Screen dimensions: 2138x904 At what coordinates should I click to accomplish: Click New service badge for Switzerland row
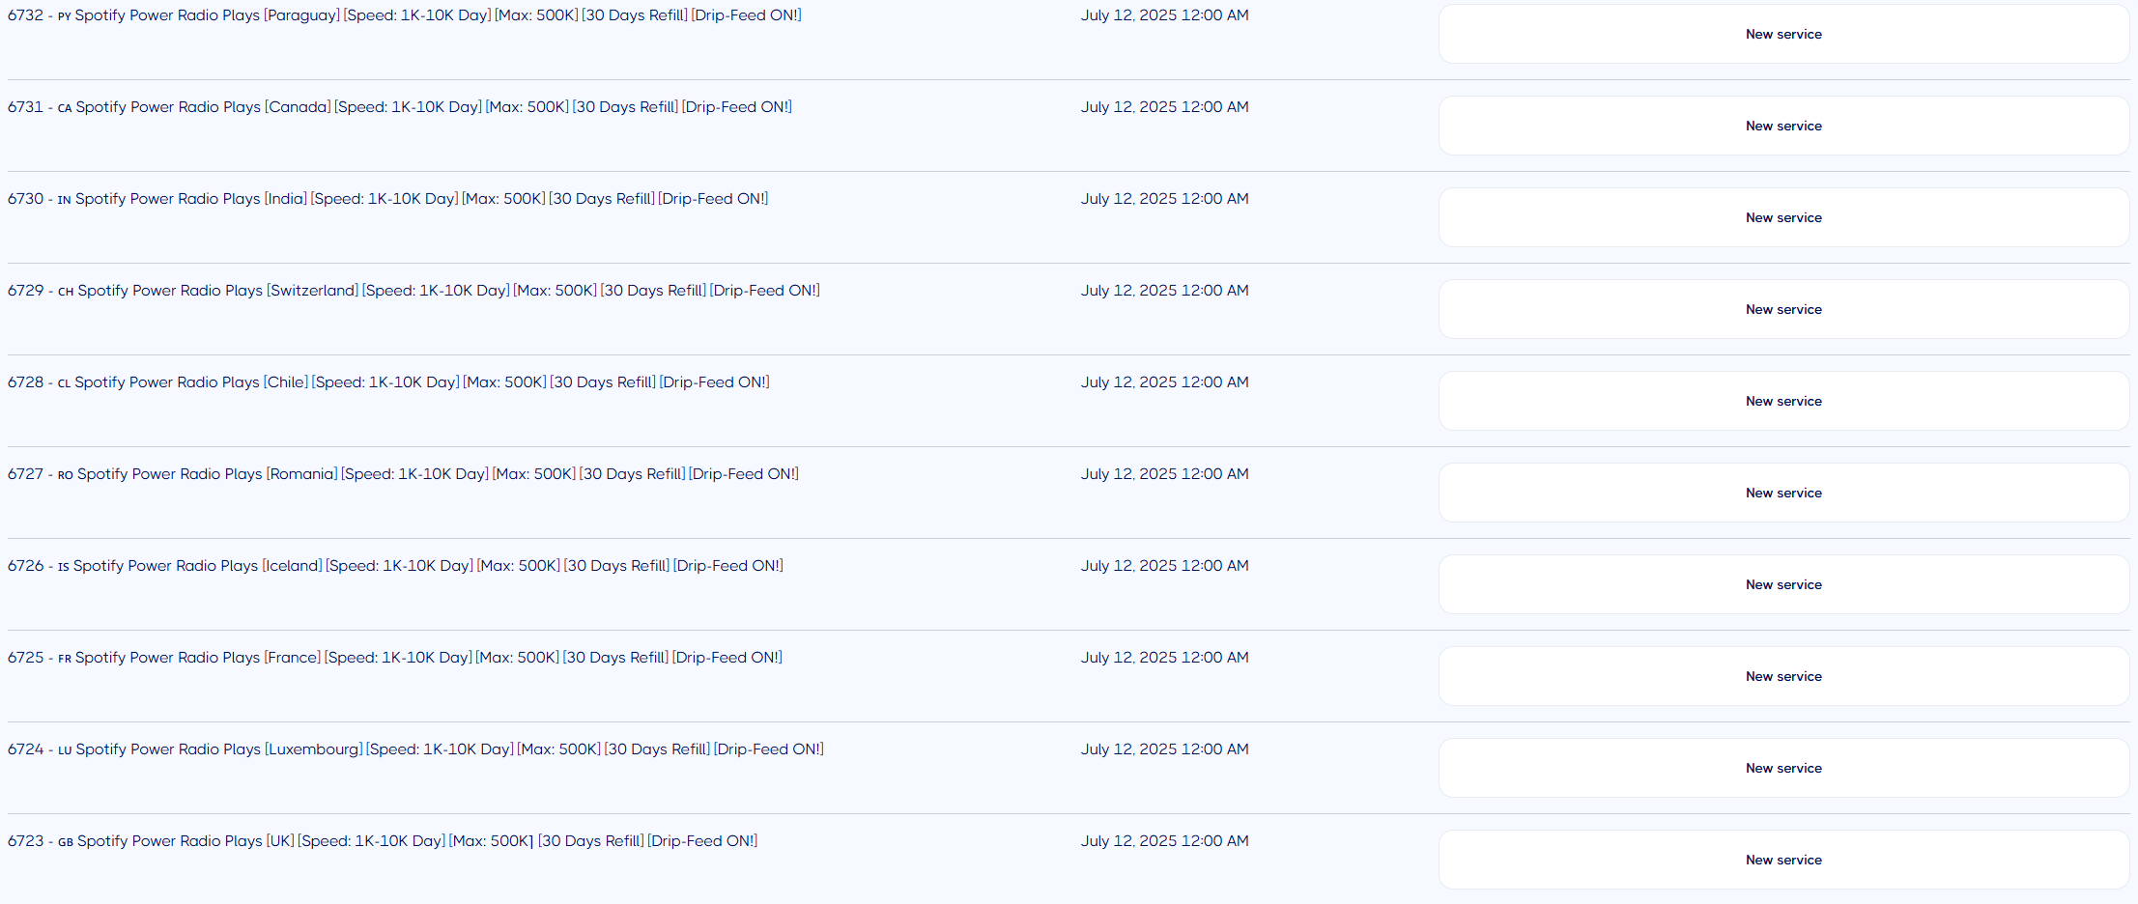pyautogui.click(x=1783, y=309)
